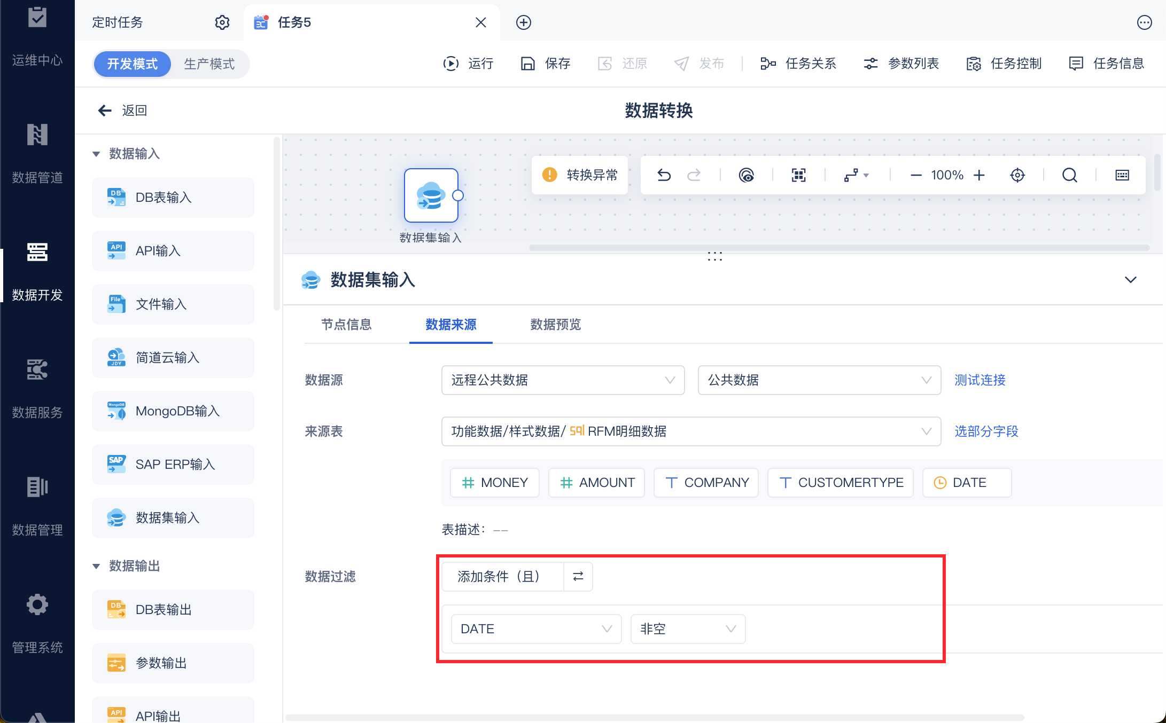Click the locate/center canvas crosshair icon
The image size is (1166, 723).
point(1017,175)
